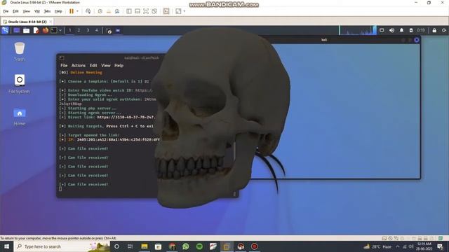Open the VMware VM menu

(x=37, y=11)
